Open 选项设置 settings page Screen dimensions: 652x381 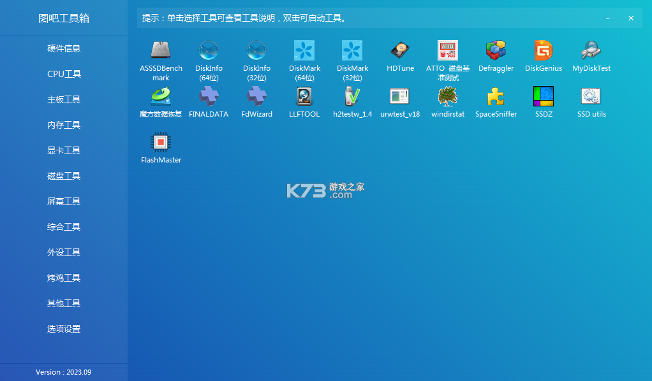point(64,329)
